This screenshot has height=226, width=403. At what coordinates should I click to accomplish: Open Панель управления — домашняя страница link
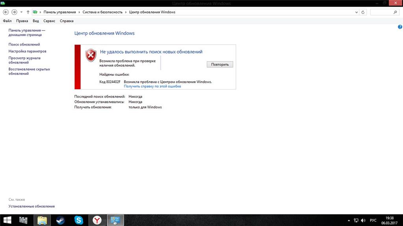pos(27,33)
